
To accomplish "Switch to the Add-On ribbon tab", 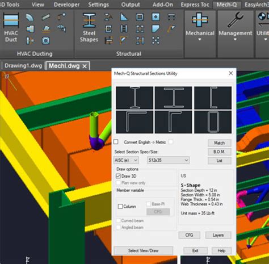I will click(x=163, y=5).
